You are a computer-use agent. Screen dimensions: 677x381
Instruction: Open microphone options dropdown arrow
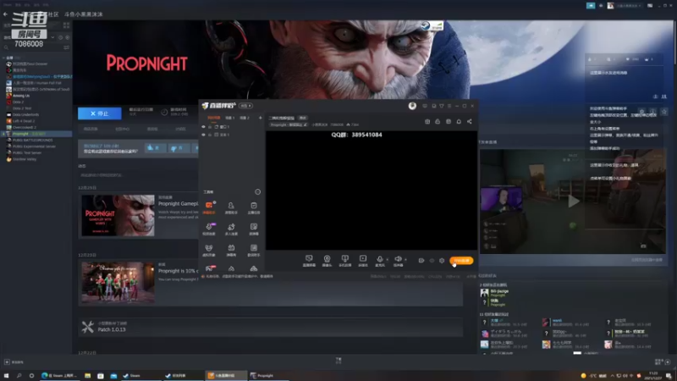pos(387,260)
